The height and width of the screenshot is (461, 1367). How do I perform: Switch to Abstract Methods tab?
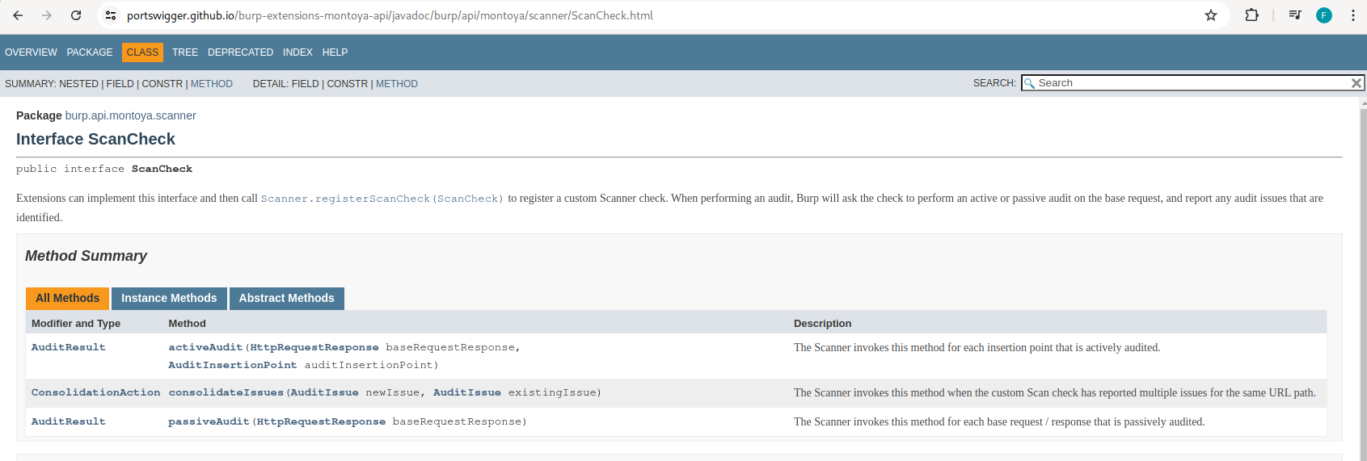click(286, 298)
